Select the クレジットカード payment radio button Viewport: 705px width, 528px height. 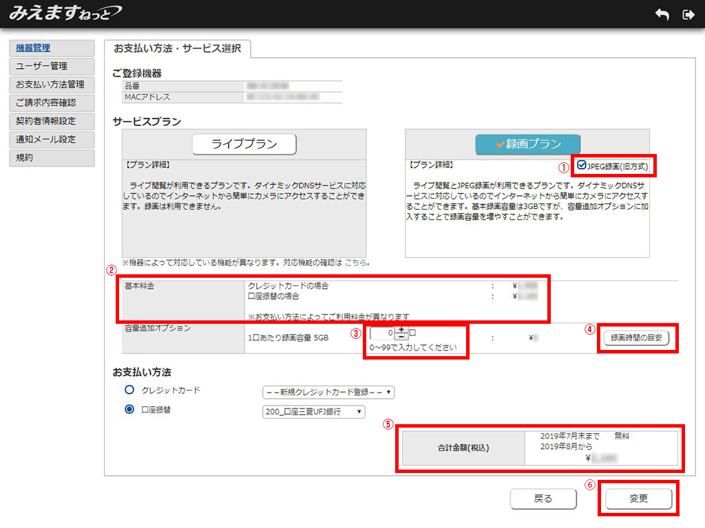click(129, 390)
